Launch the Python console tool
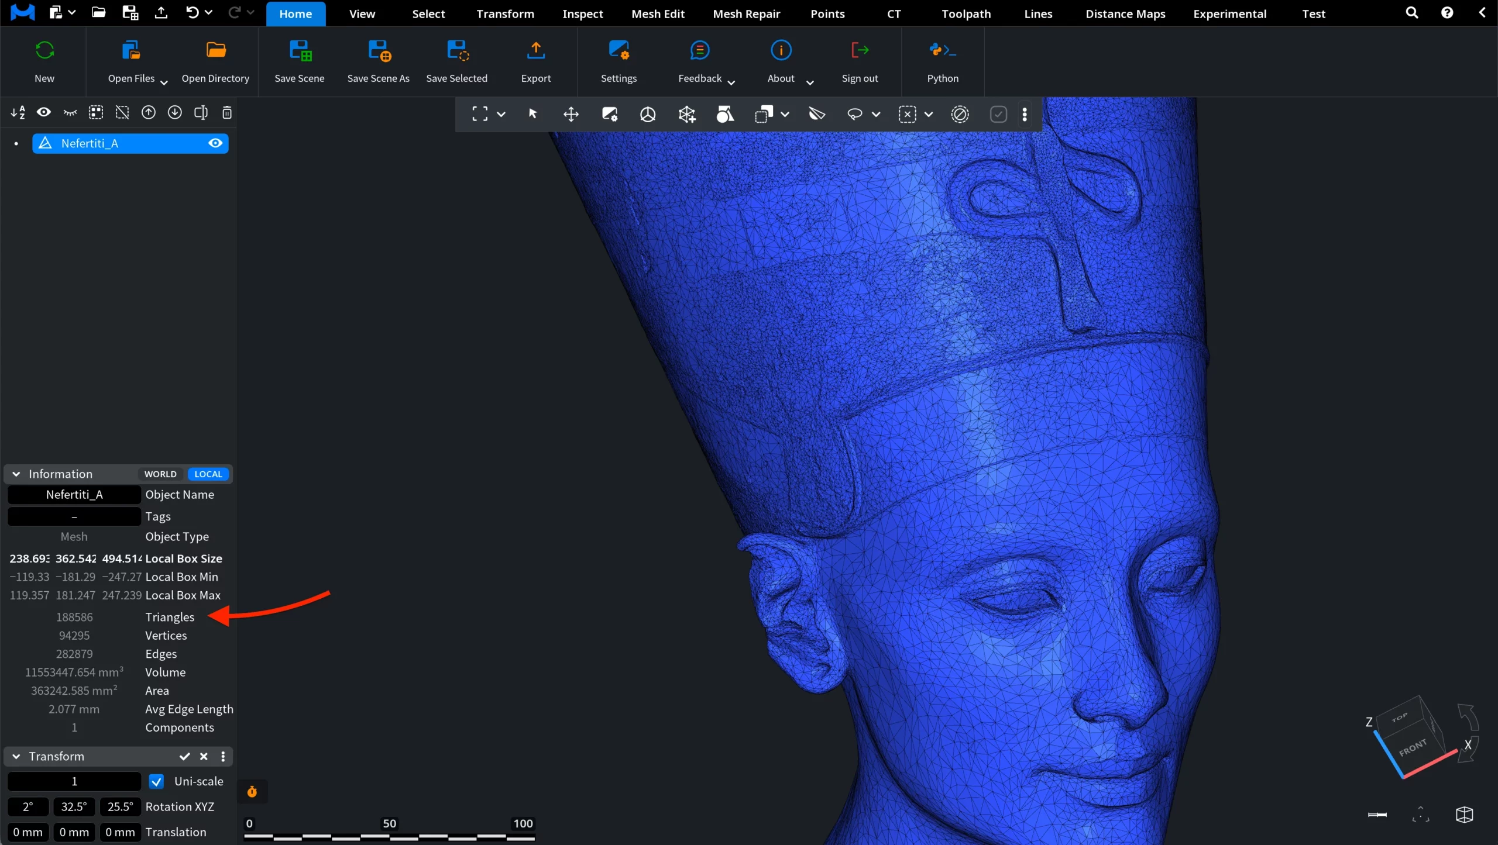Viewport: 1498px width, 845px height. pyautogui.click(x=943, y=61)
